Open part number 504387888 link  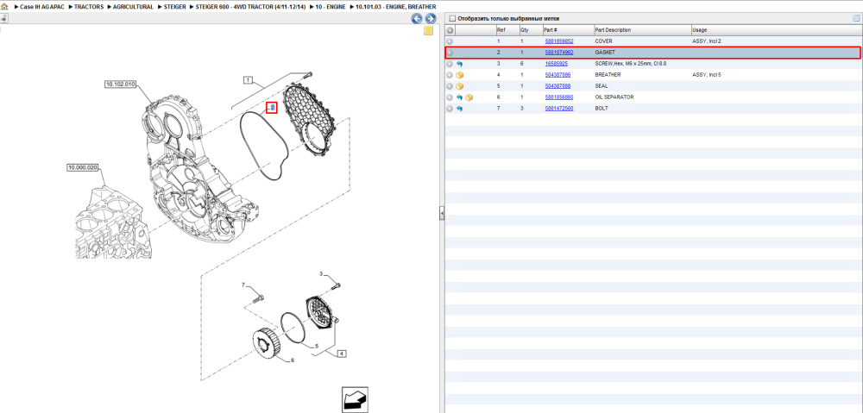coord(557,86)
